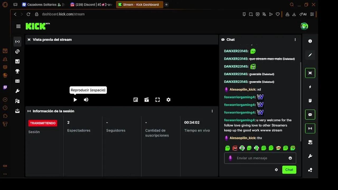Select the Stream - Kick Dashboard tab

[139, 4]
